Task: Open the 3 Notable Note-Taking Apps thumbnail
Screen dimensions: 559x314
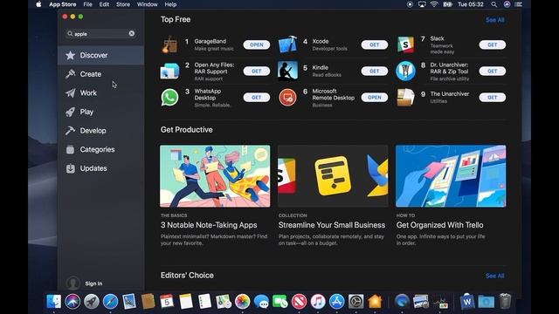Action: [x=215, y=176]
